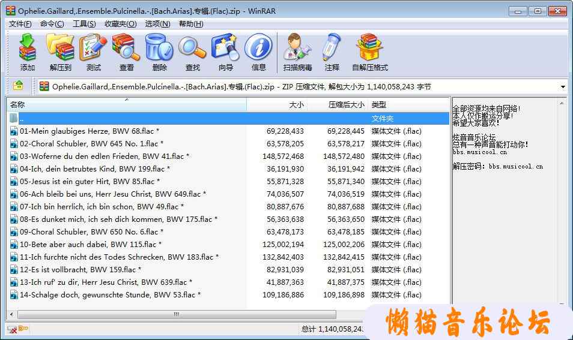The width and height of the screenshot is (573, 340).
Task: Click size value 148,572,468
Action: point(283,157)
